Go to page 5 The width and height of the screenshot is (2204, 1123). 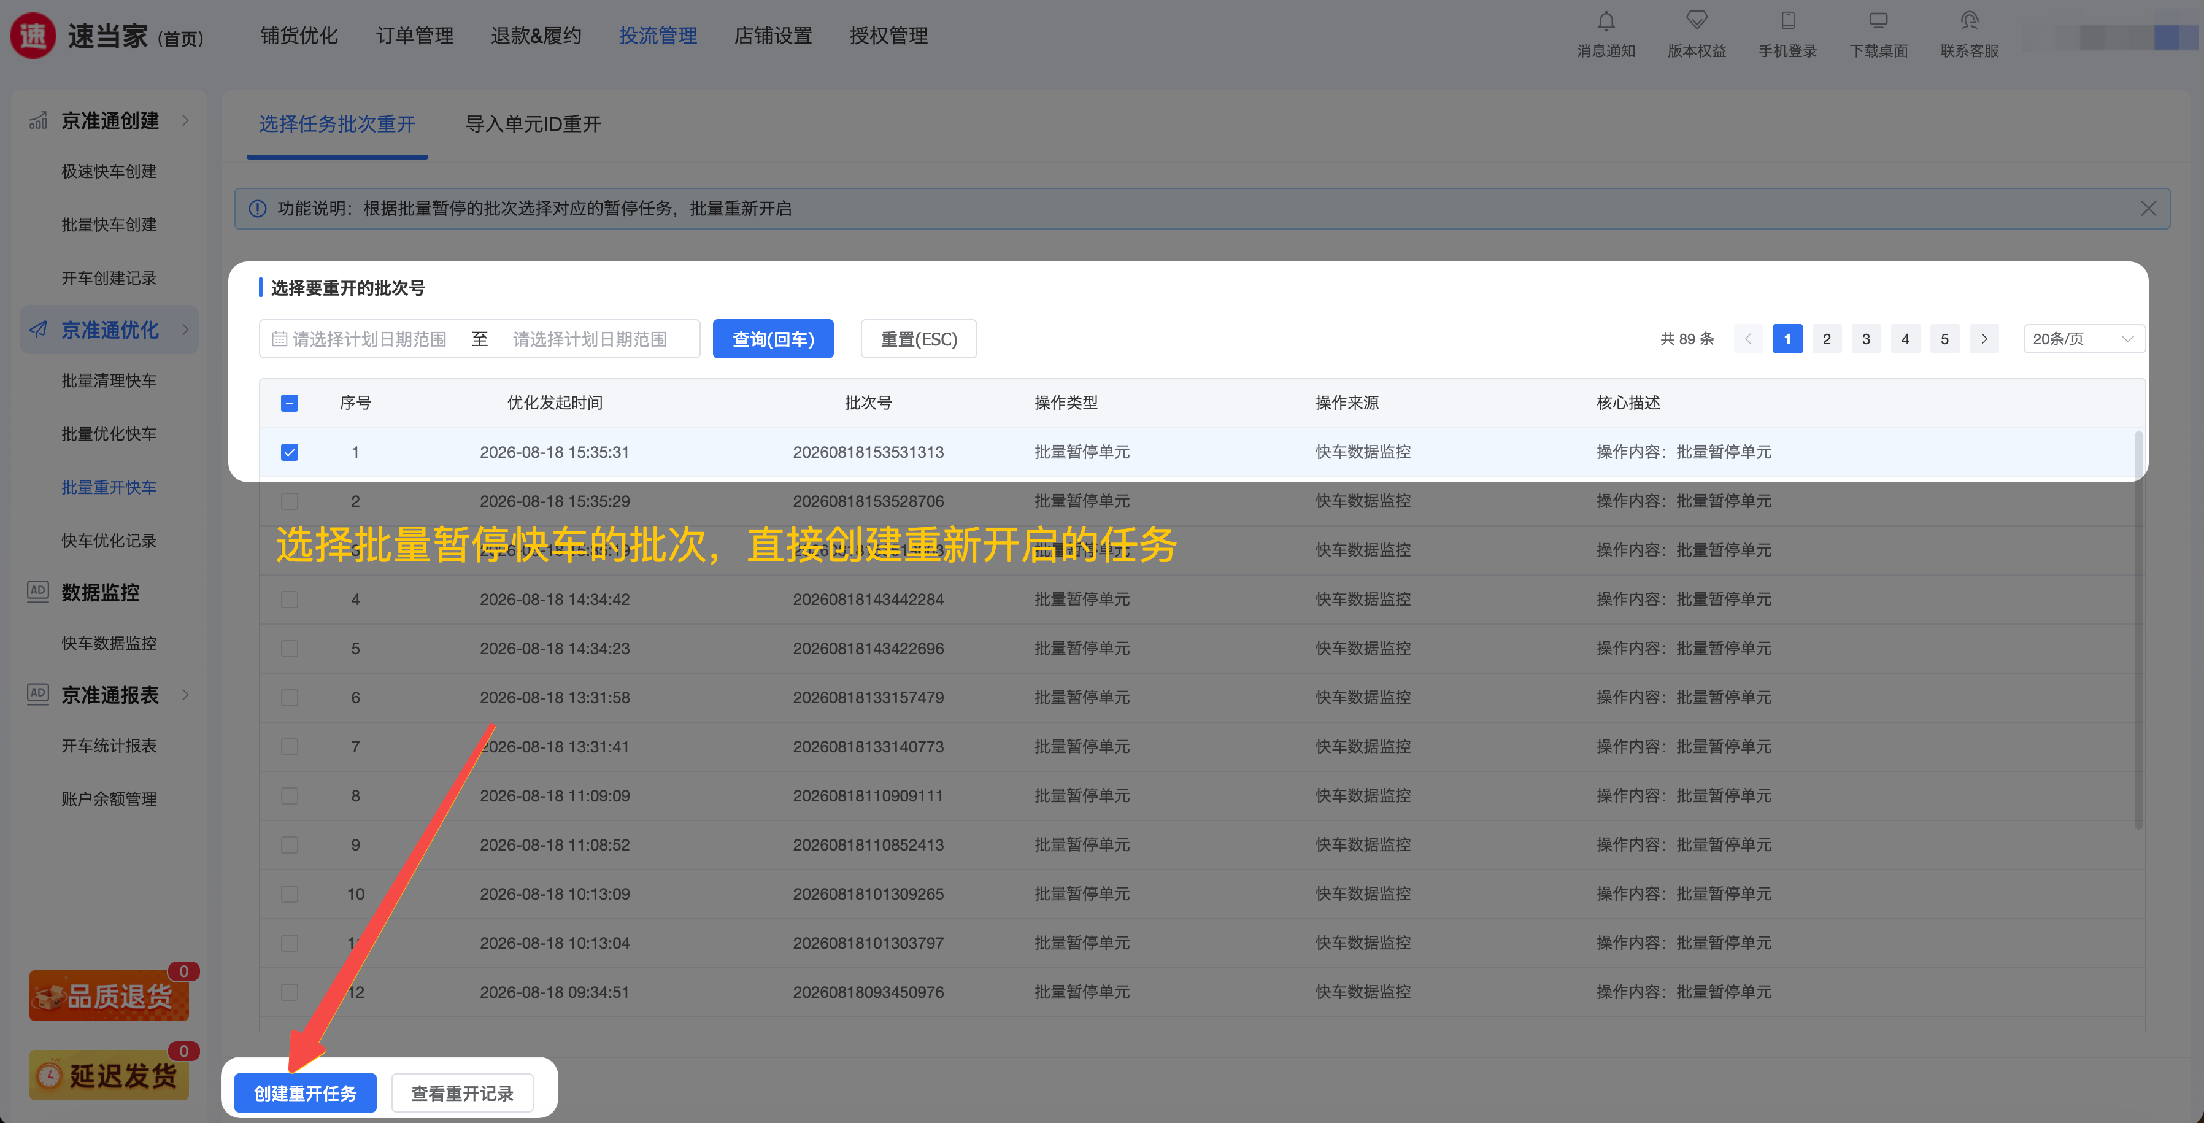[x=1944, y=339]
